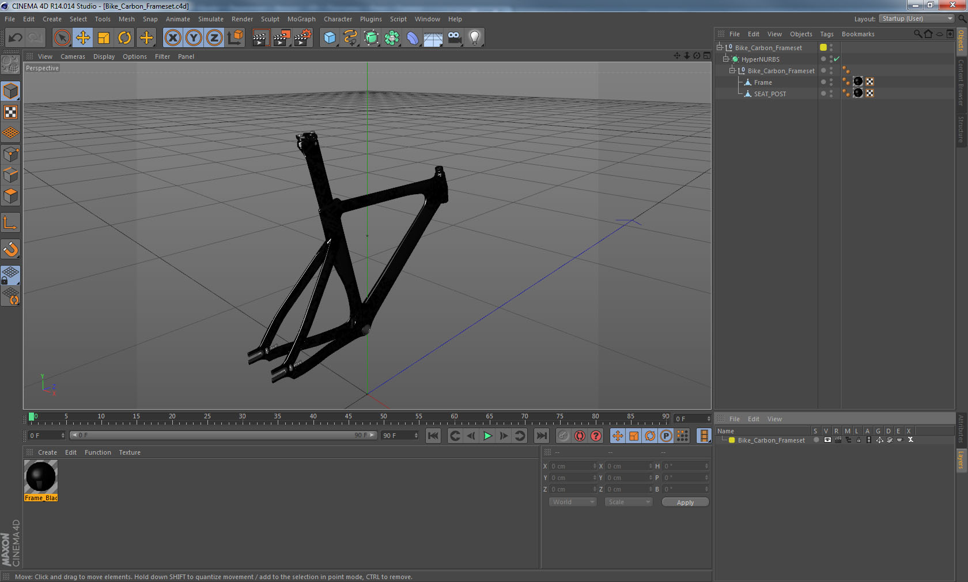Toggle the viewport layout icon

pos(707,56)
